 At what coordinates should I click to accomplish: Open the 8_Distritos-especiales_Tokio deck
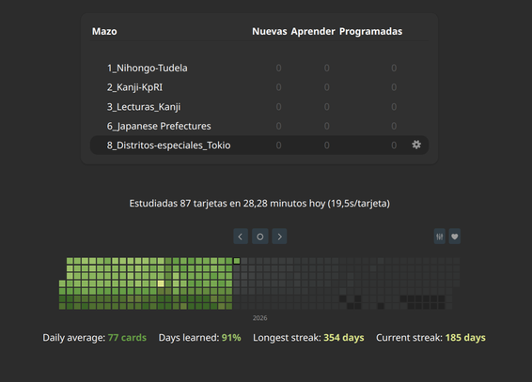coord(168,145)
